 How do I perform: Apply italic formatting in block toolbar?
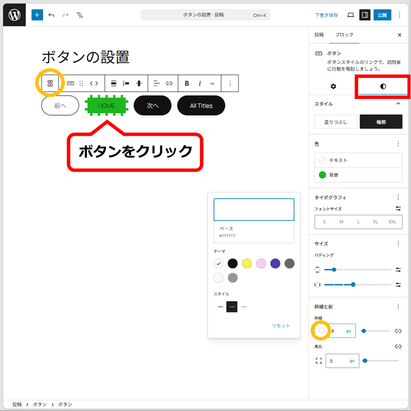click(200, 83)
